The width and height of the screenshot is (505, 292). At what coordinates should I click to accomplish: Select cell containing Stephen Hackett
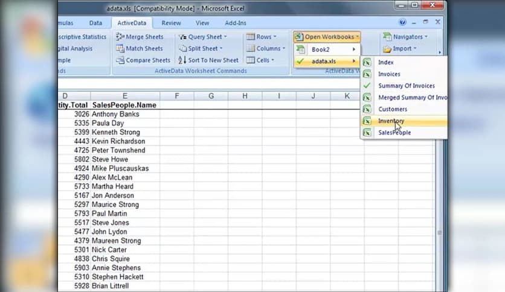125,277
